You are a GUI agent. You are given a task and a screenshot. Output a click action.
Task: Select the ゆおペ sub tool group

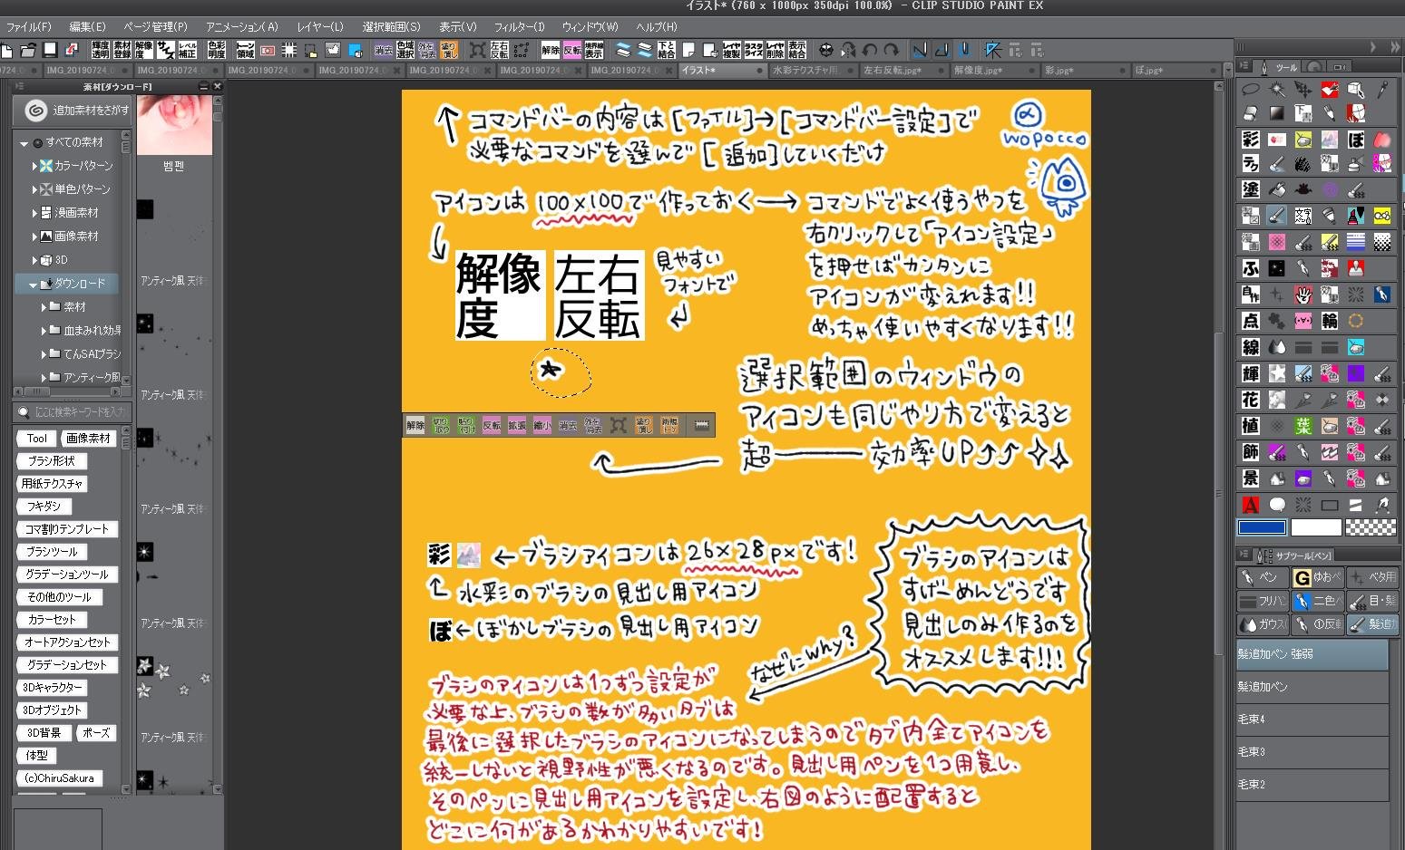coord(1318,577)
